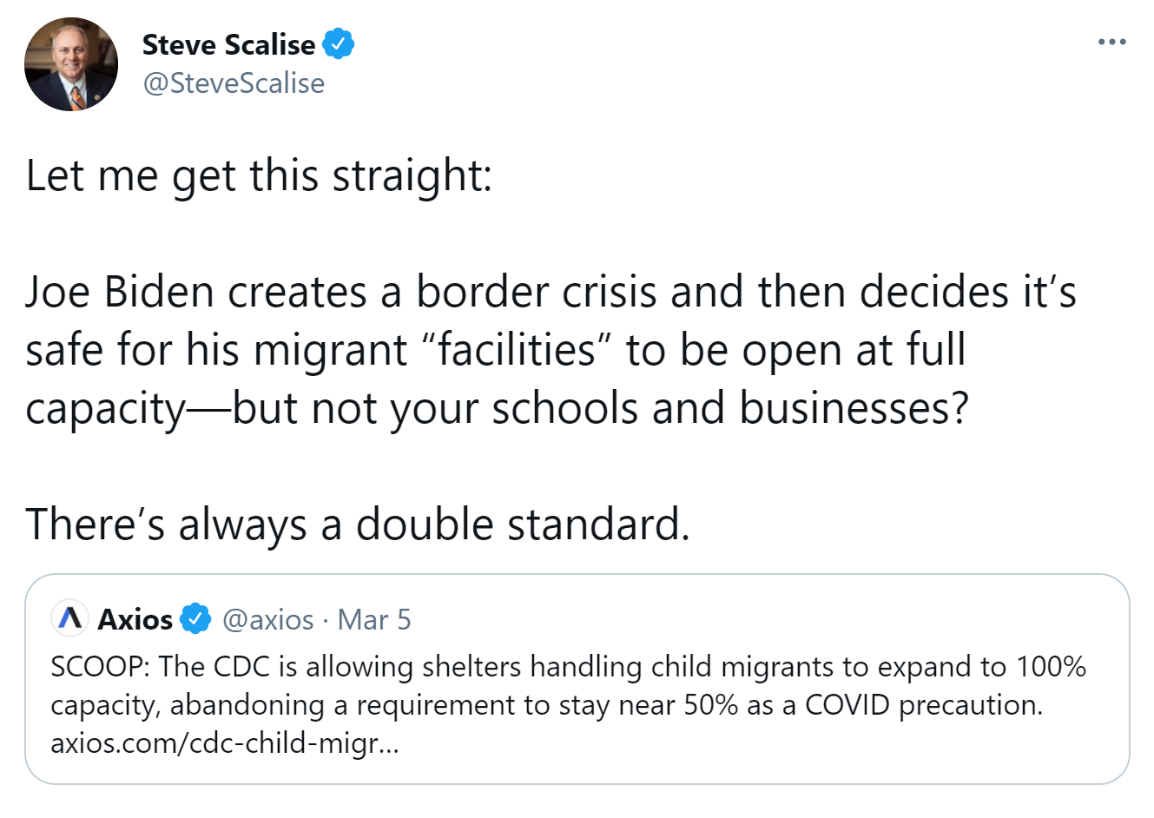The image size is (1154, 818).
Task: Click the Axios logo avatar
Action: pos(70,618)
